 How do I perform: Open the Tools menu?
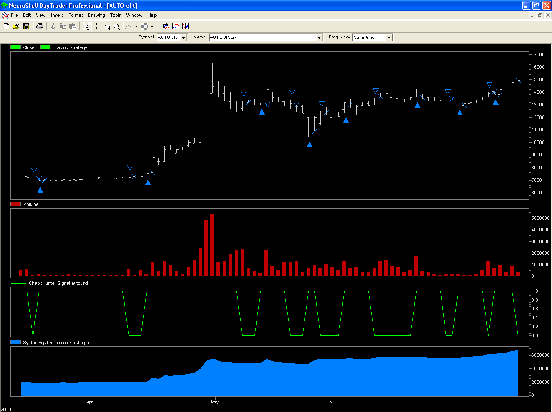click(116, 15)
